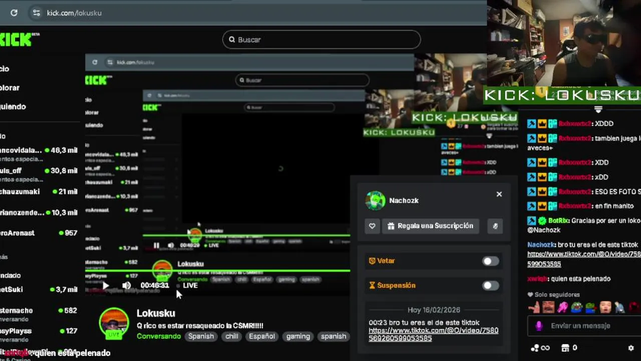Image resolution: width=641 pixels, height=361 pixels.
Task: Close the Nachozk user card
Action: click(x=499, y=194)
